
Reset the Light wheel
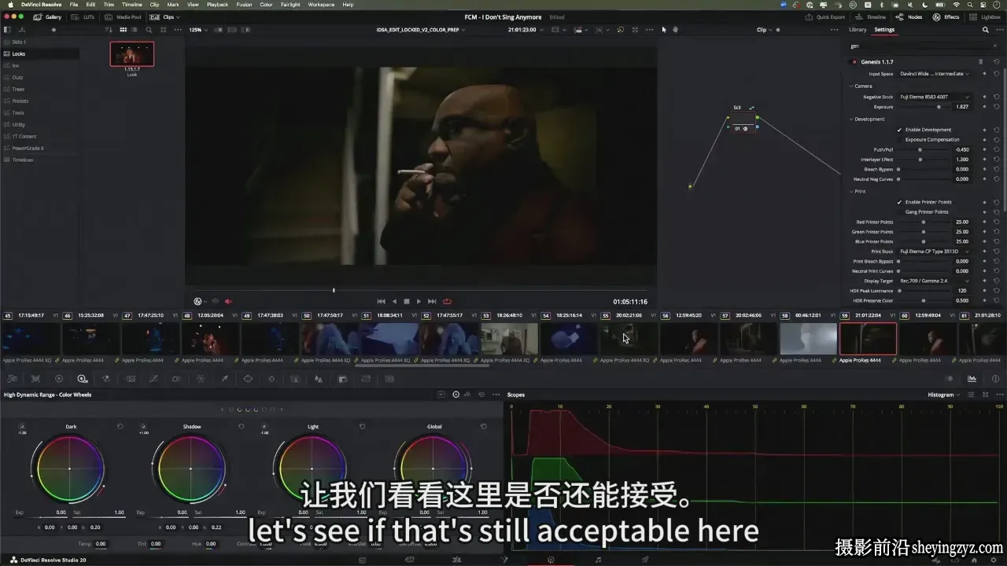[x=362, y=426]
